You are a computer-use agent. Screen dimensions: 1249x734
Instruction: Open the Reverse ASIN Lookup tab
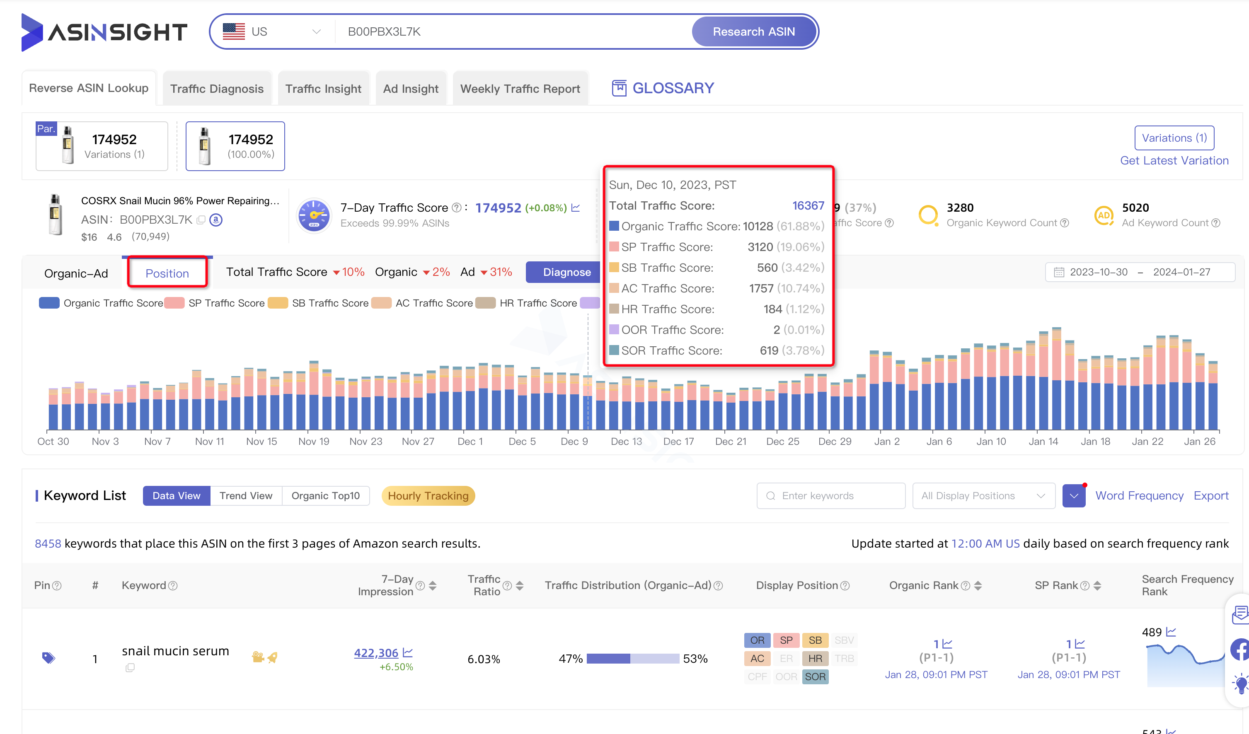[x=89, y=88]
